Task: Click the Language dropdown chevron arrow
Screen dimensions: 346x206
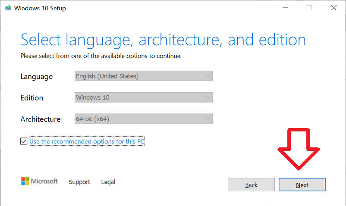Action: (208, 76)
